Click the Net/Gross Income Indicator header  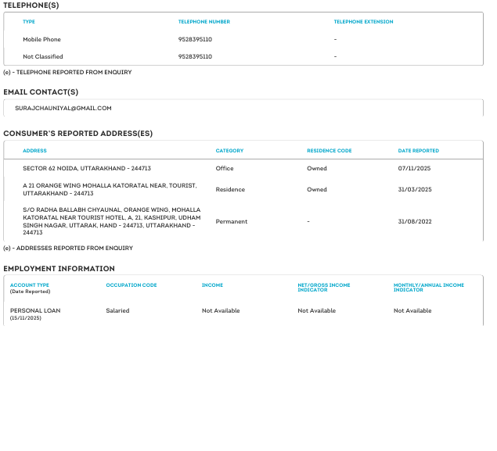[323, 287]
